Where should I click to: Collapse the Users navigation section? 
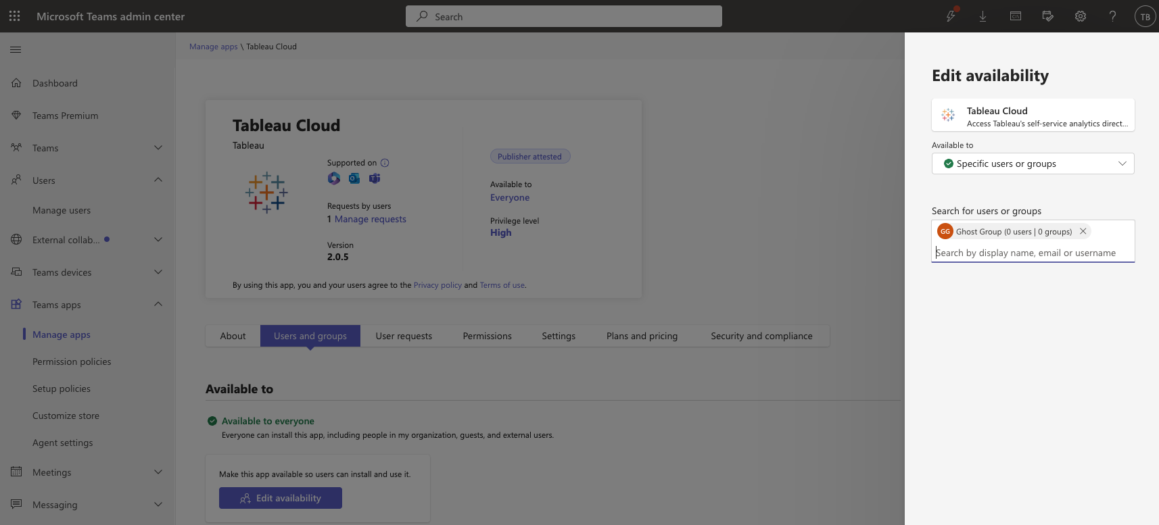(158, 180)
